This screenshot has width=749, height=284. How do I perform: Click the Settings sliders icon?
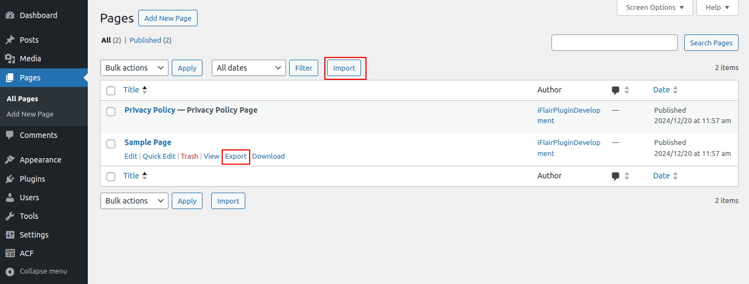point(10,235)
